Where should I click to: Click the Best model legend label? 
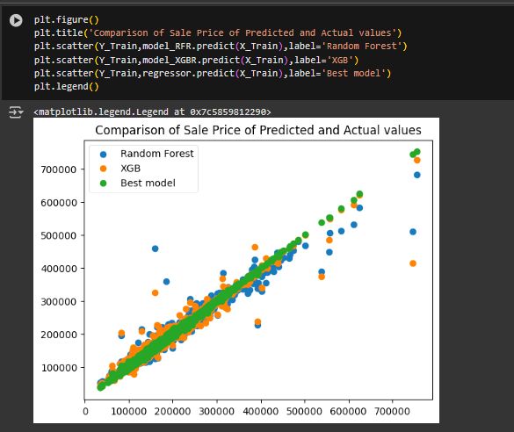coord(148,184)
